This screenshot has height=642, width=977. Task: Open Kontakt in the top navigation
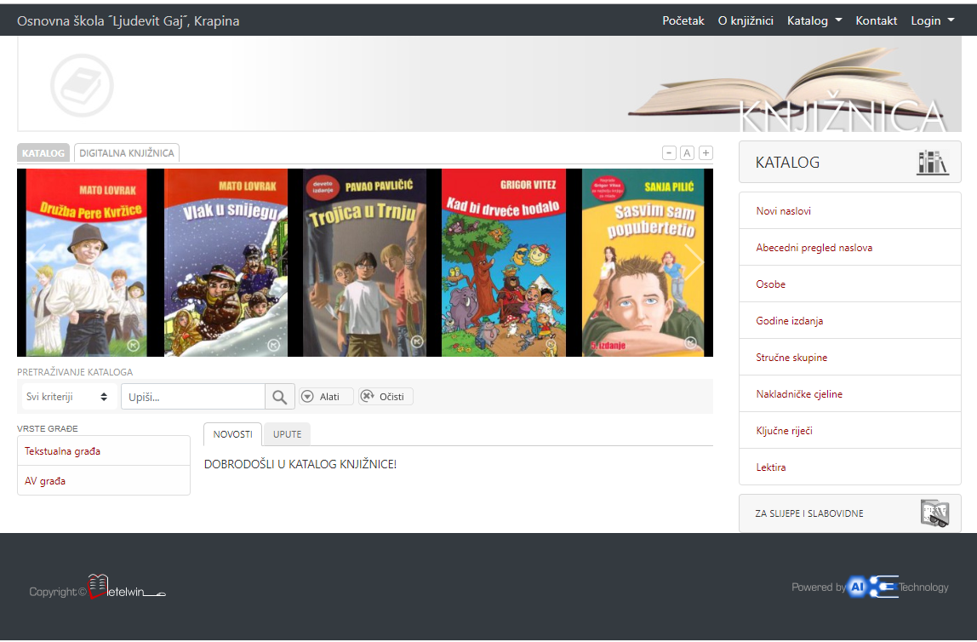(876, 20)
